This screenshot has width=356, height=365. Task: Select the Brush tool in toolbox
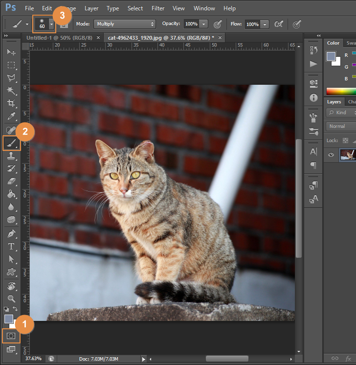coord(11,143)
